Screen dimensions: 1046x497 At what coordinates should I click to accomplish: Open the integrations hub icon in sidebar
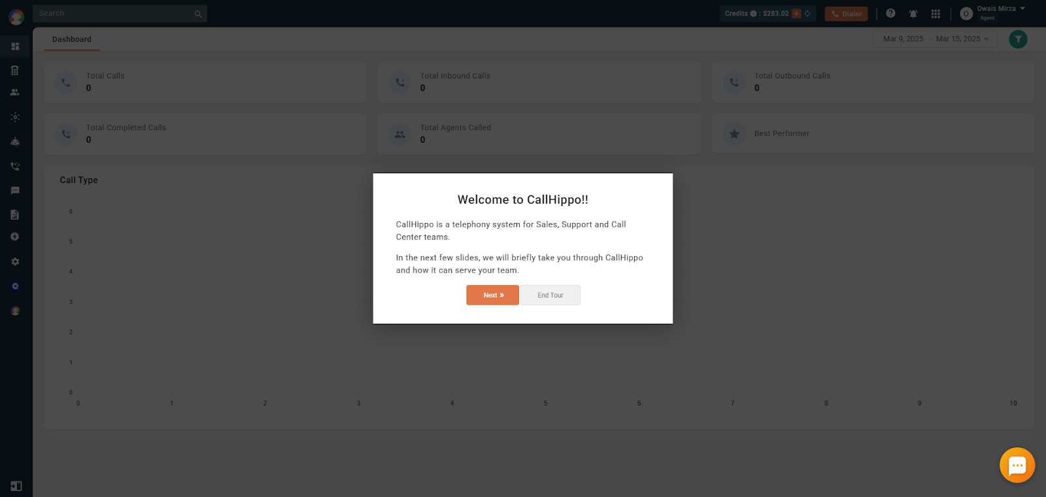pyautogui.click(x=15, y=117)
